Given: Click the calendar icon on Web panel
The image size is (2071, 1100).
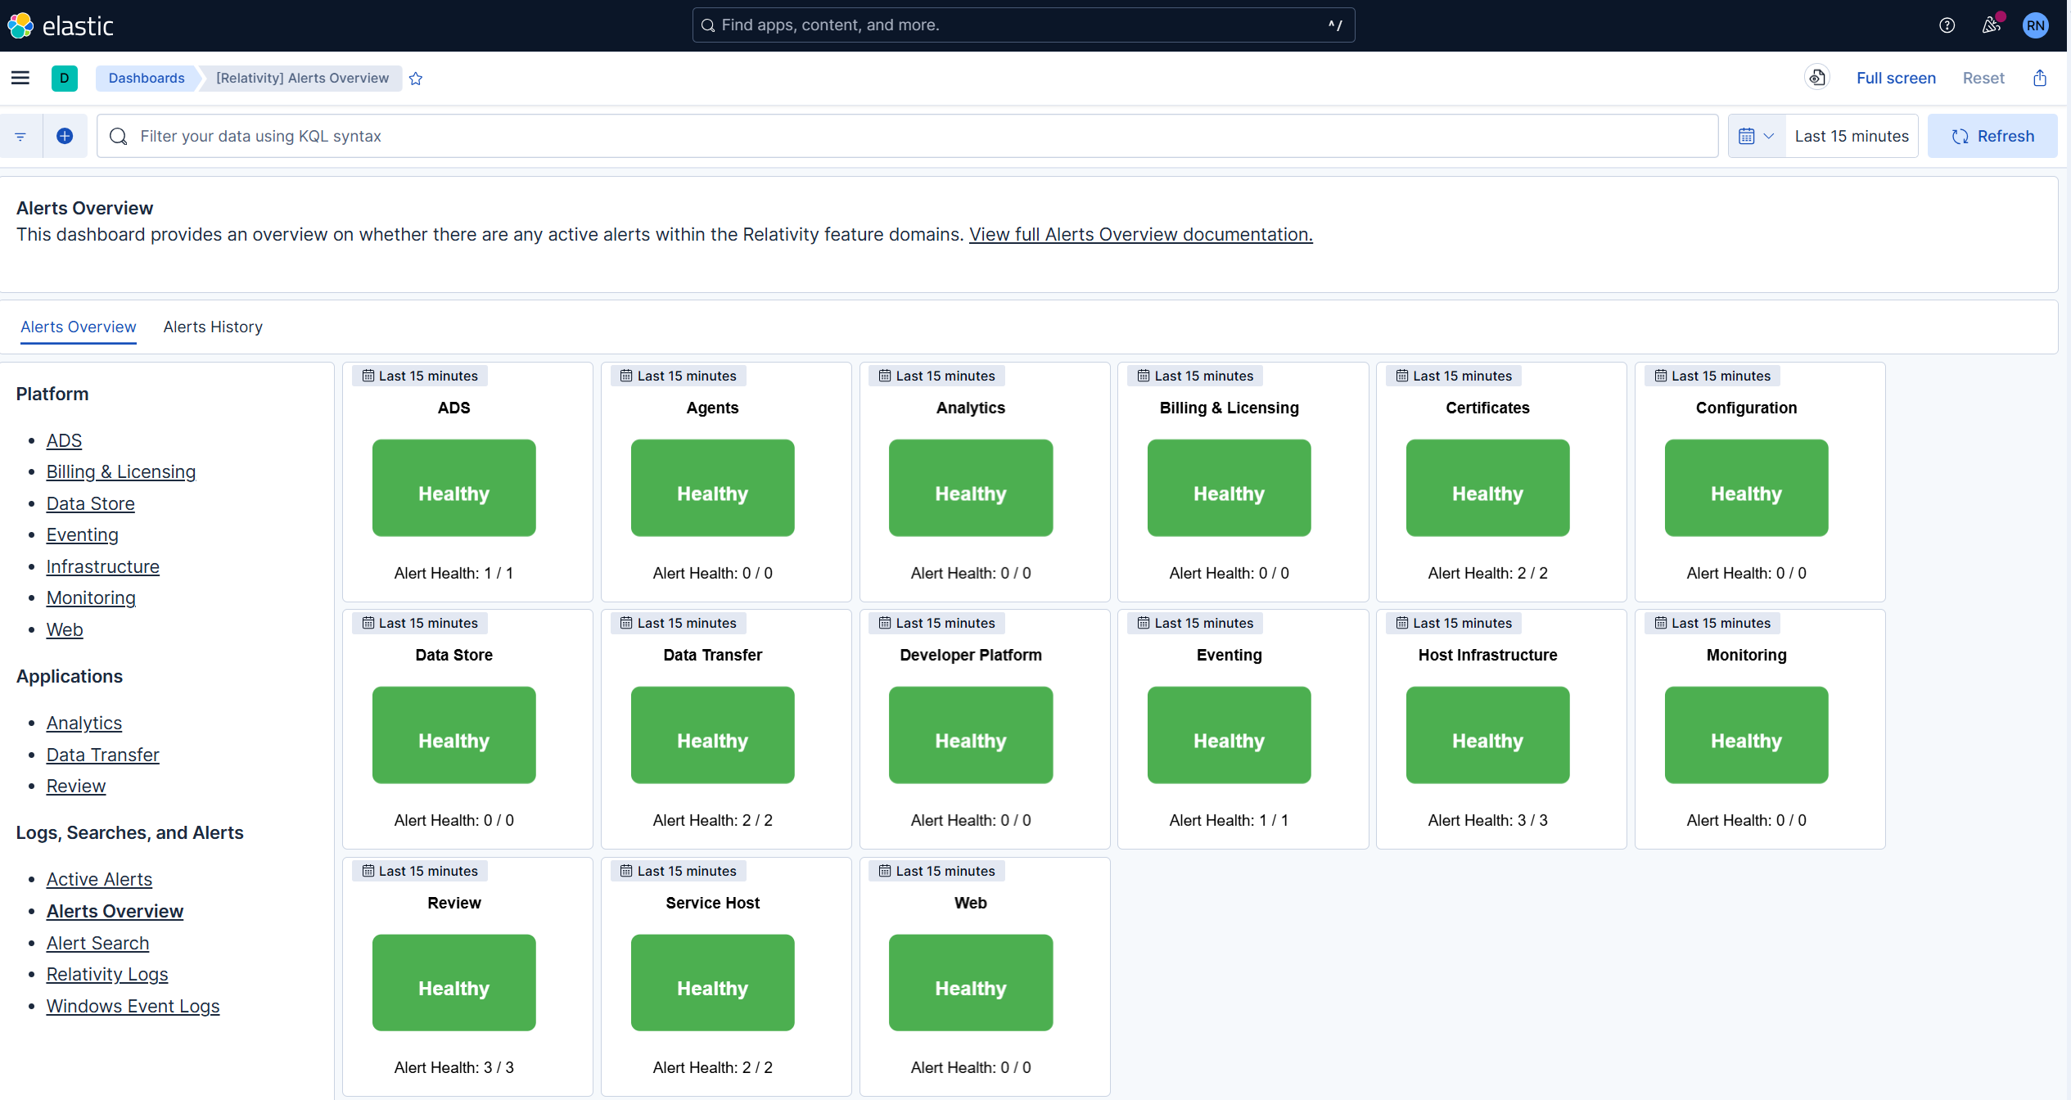Looking at the screenshot, I should click(x=885, y=871).
